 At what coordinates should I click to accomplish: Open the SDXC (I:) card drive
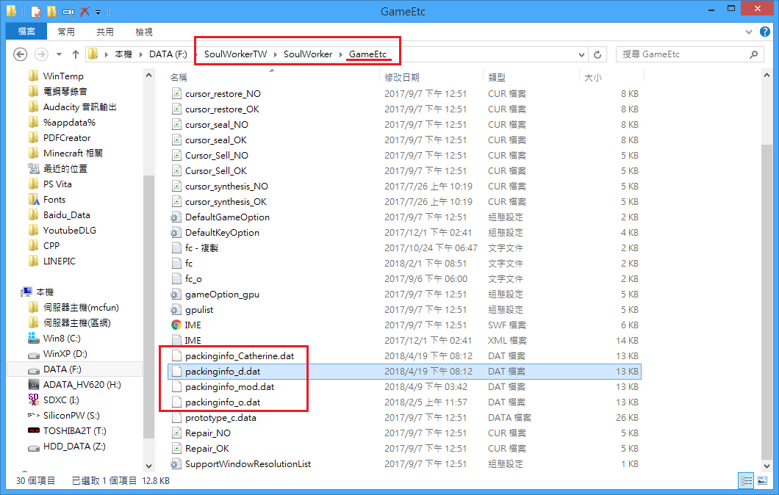60,400
